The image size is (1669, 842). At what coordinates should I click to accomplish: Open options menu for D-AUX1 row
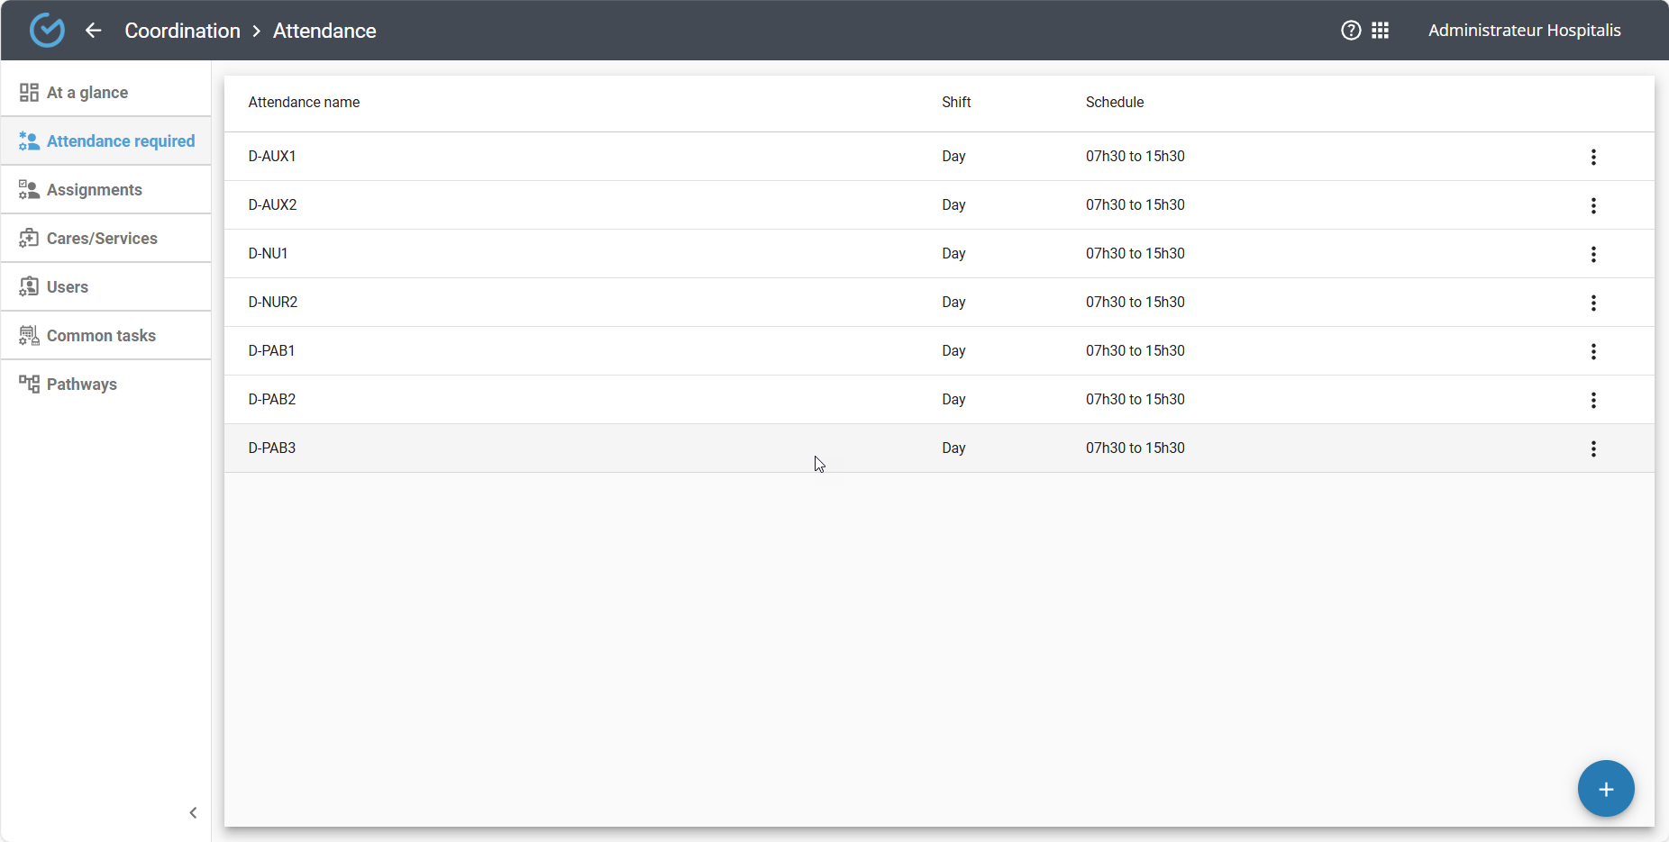coord(1592,157)
